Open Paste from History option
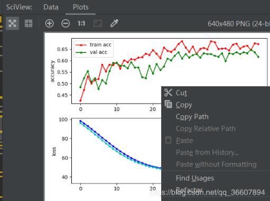This screenshot has width=270, height=201. [208, 152]
